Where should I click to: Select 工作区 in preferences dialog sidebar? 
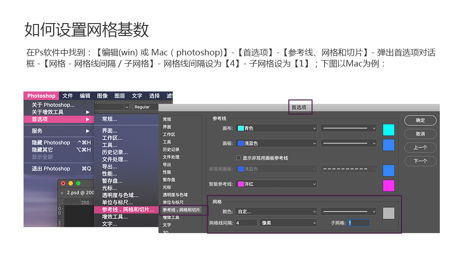pyautogui.click(x=169, y=134)
